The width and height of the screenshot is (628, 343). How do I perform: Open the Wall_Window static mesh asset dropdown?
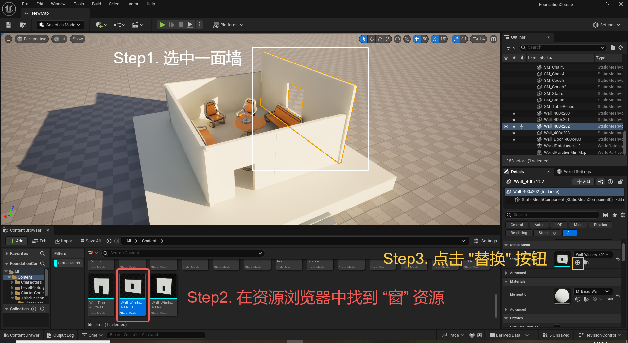pyautogui.click(x=593, y=255)
